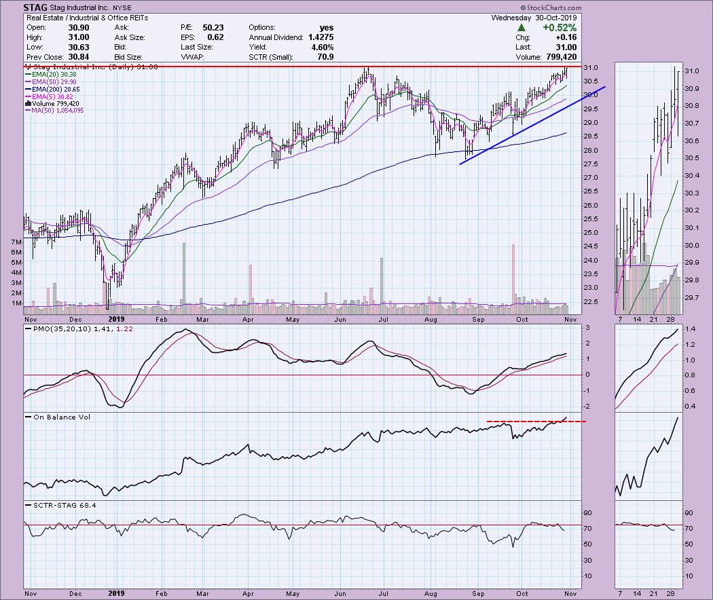This screenshot has width=713, height=600.
Task: Click the 'Jun' month label under price chart
Action: (x=340, y=320)
